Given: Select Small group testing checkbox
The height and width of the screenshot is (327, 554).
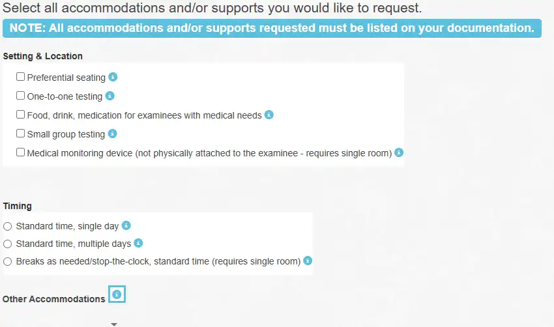Looking at the screenshot, I should [x=20, y=134].
